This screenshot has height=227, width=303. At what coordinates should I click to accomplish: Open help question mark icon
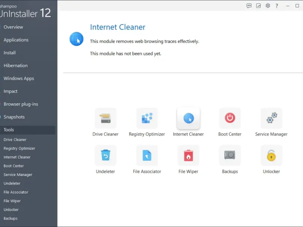[277, 6]
